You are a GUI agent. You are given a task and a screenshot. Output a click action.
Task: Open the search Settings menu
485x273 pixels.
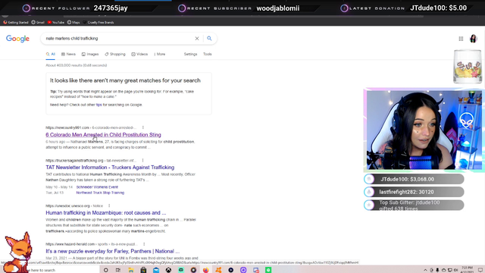pos(190,54)
